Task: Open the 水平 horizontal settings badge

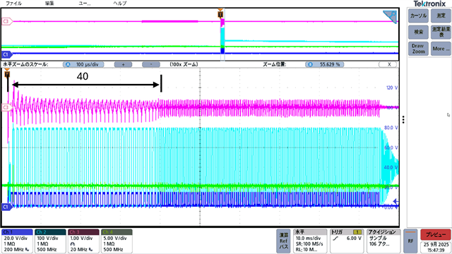Action: pyautogui.click(x=310, y=241)
